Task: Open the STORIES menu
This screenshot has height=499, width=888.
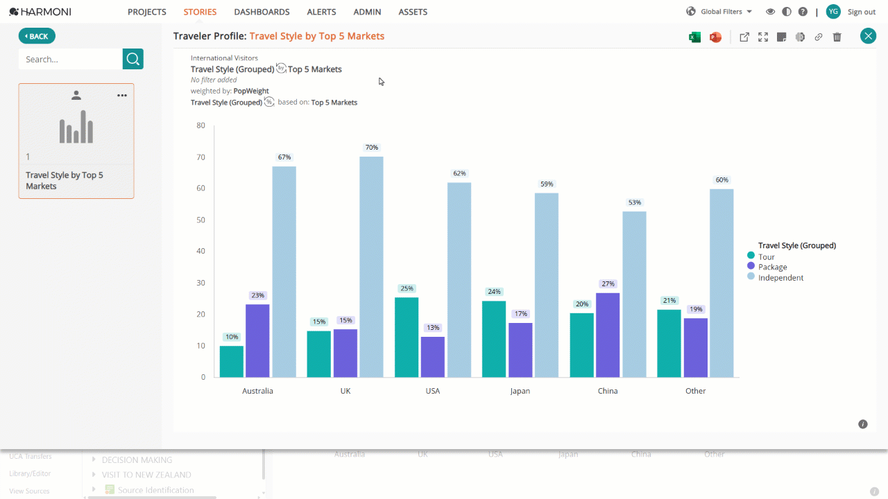Action: click(200, 12)
